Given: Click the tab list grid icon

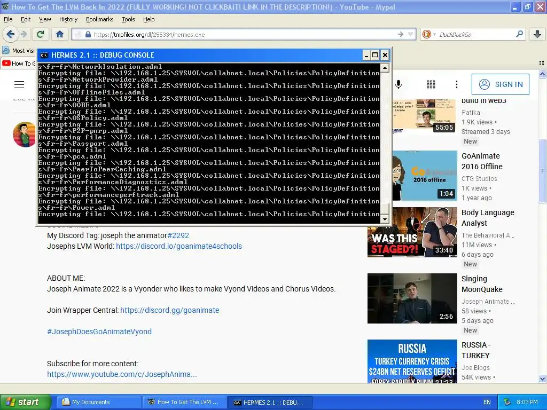Looking at the screenshot, I should pyautogui.click(x=542, y=63).
